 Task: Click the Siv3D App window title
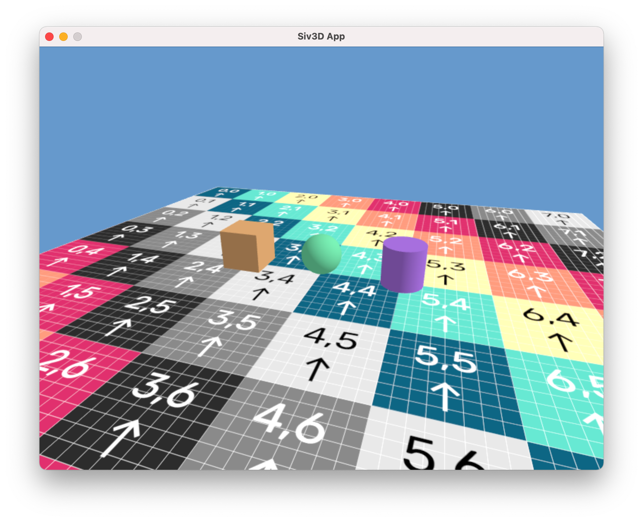click(x=321, y=36)
